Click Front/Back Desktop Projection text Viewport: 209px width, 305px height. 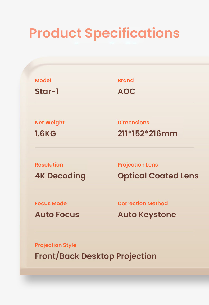(x=96, y=256)
